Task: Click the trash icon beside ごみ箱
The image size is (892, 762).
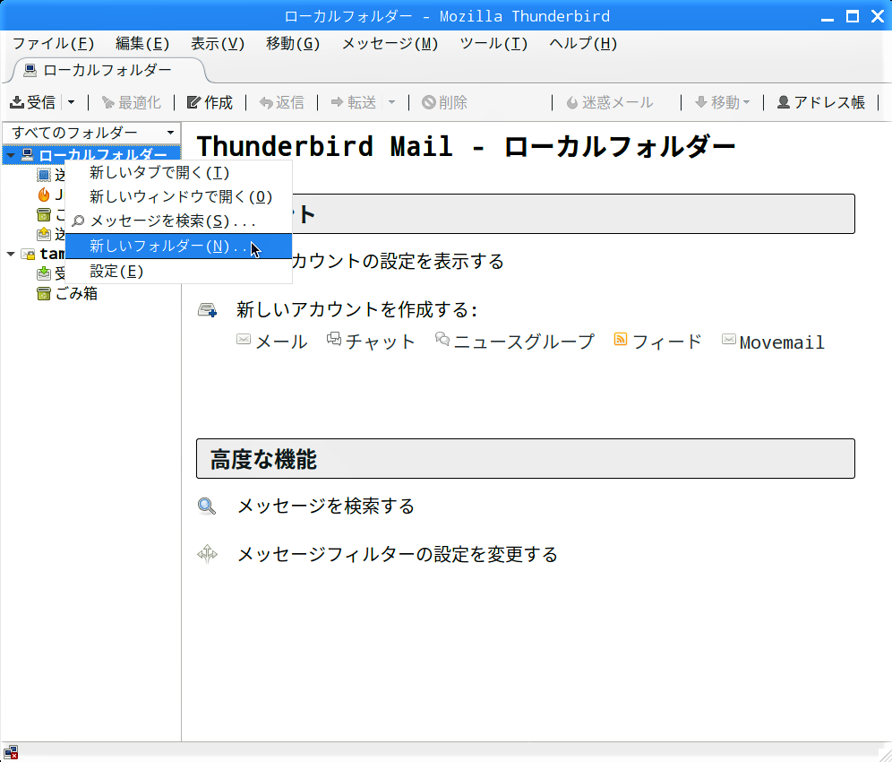Action: tap(44, 294)
